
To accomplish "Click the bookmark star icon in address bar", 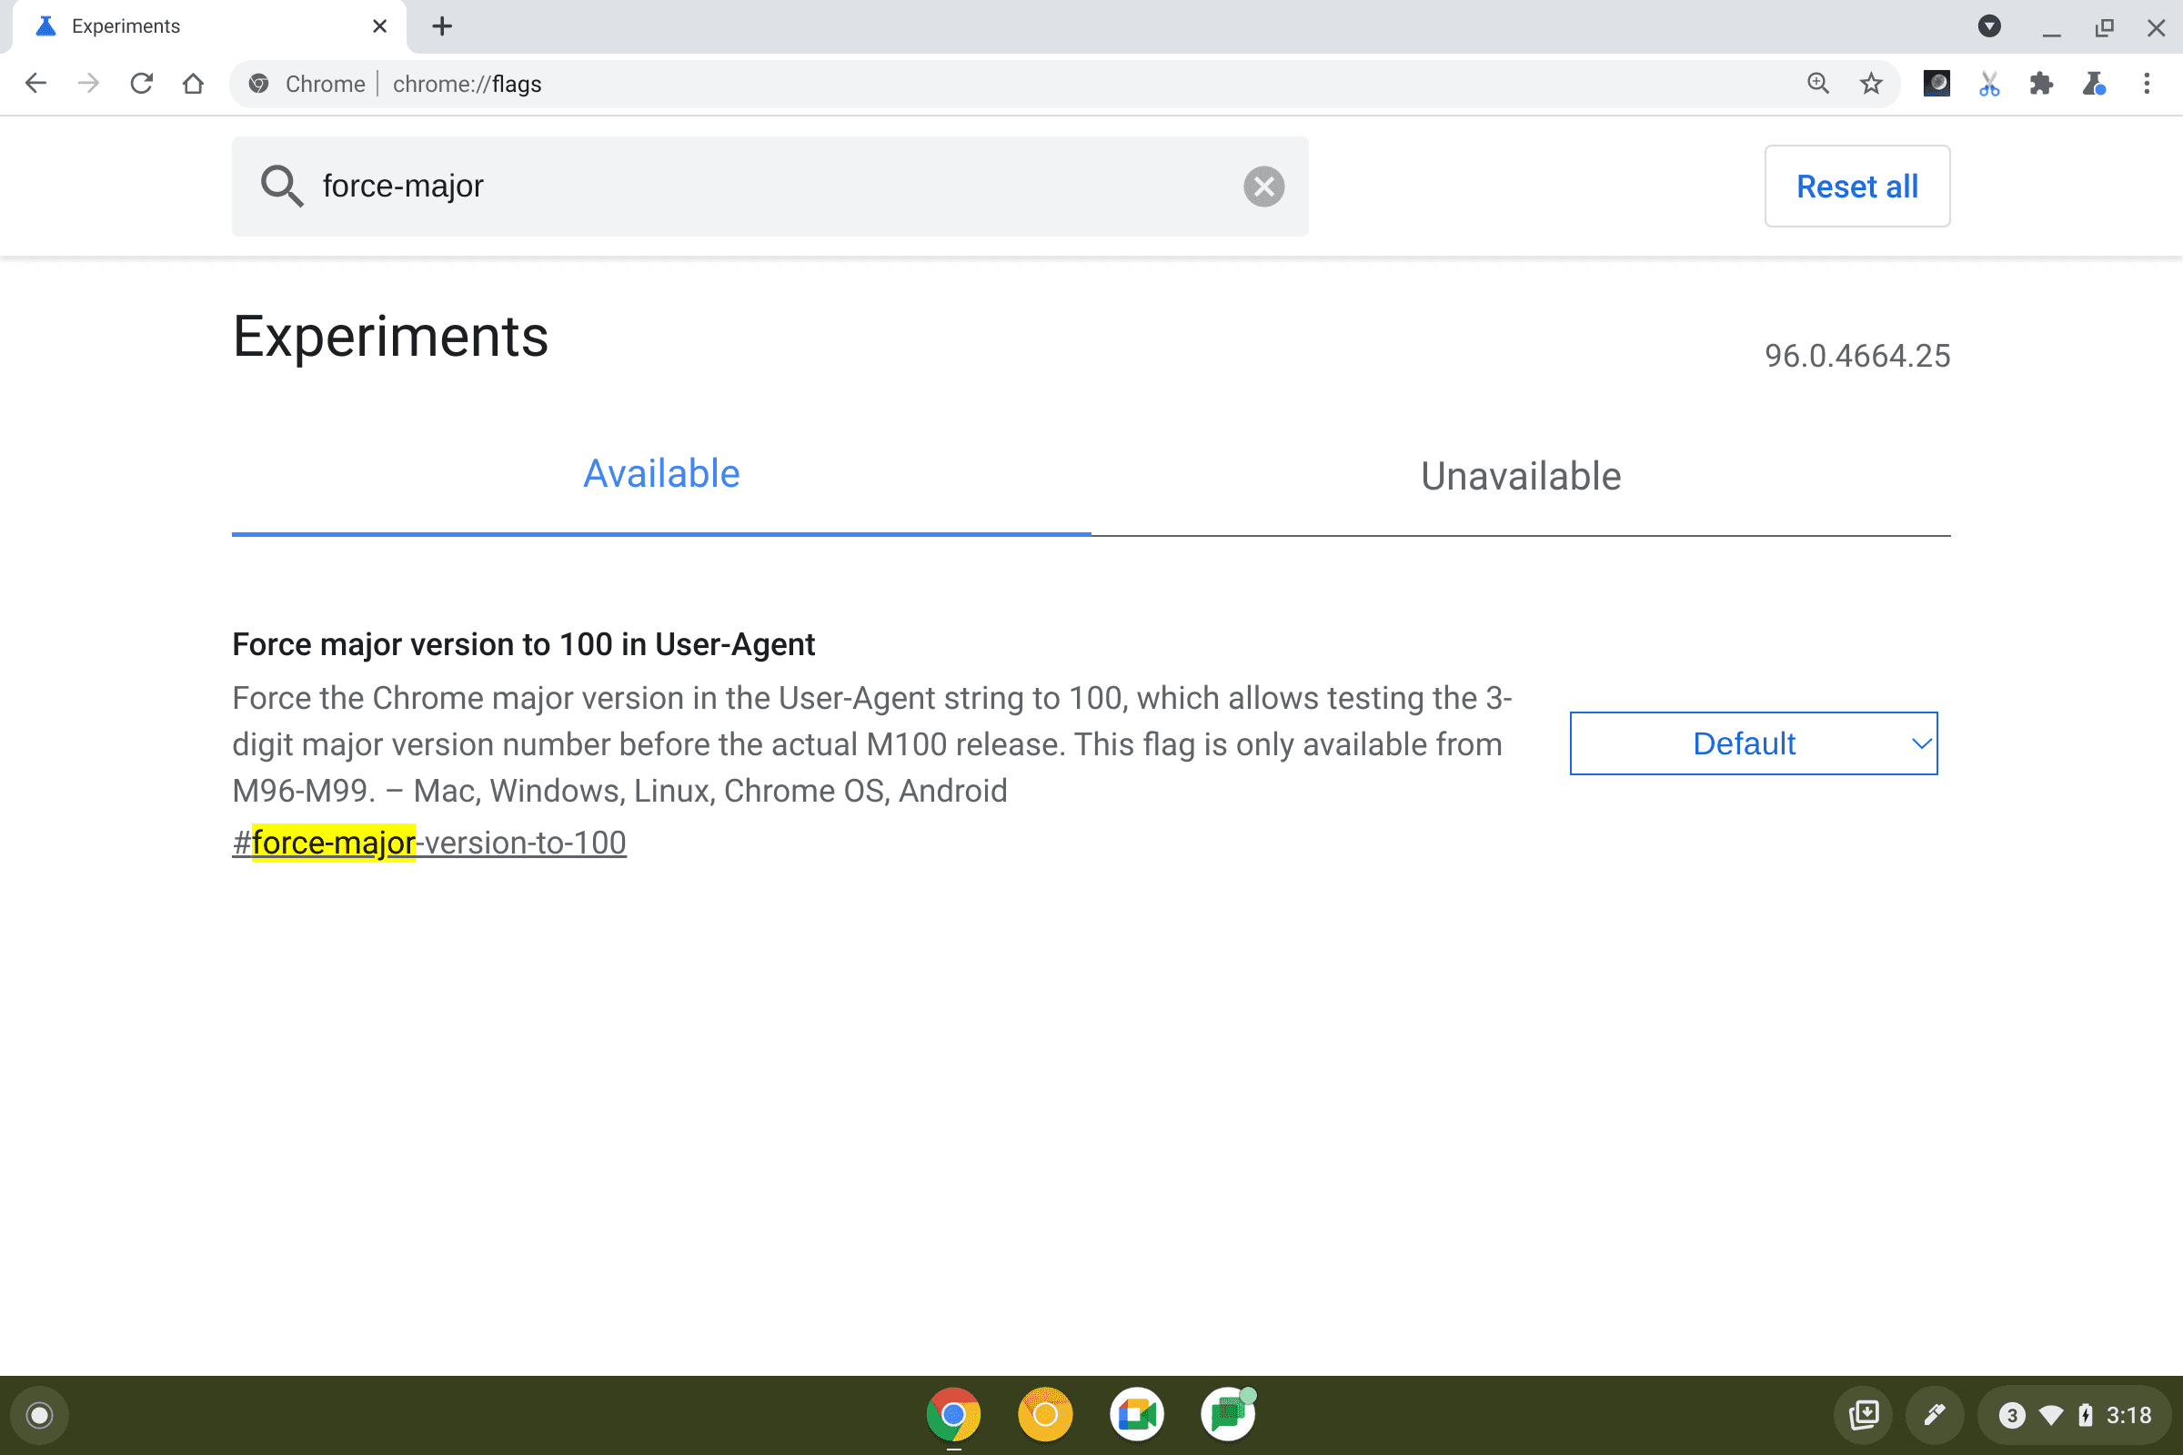I will point(1868,85).
